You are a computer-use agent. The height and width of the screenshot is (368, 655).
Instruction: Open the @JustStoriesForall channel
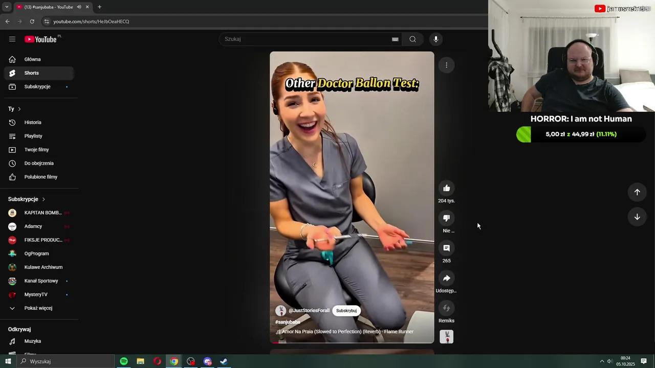[x=309, y=311]
